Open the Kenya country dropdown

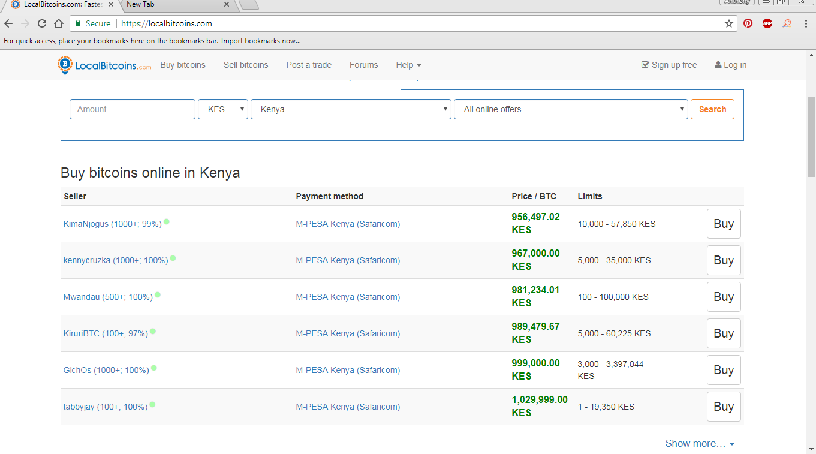click(x=351, y=109)
